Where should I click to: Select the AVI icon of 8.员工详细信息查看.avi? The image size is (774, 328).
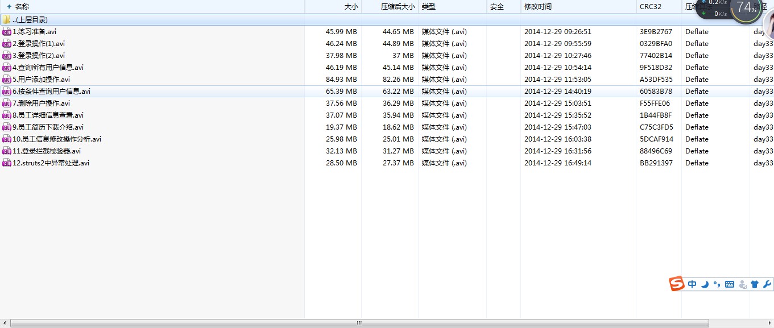click(7, 115)
